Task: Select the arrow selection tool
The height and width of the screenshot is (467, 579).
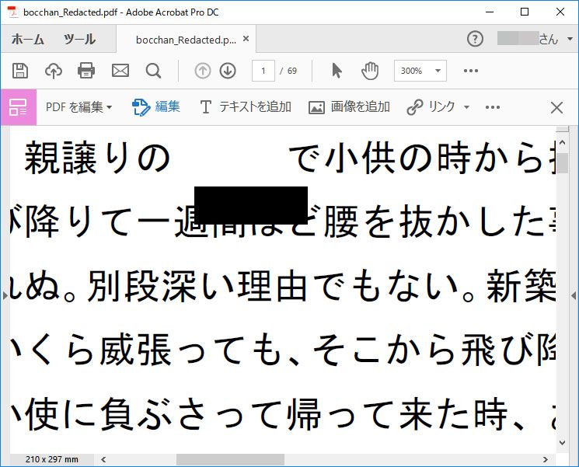Action: [x=337, y=71]
